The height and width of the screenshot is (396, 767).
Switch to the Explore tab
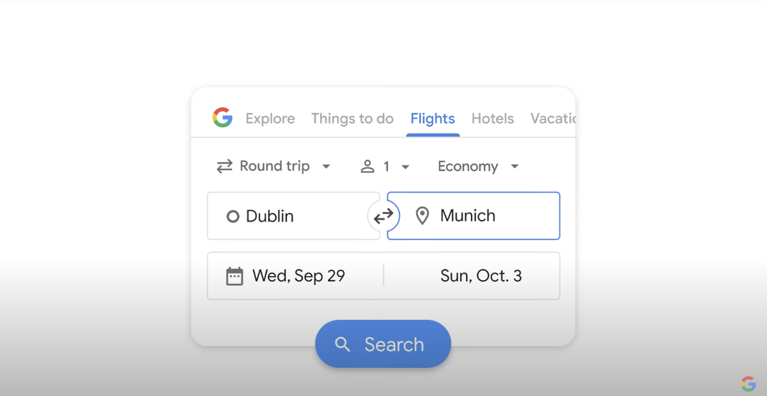tap(270, 118)
